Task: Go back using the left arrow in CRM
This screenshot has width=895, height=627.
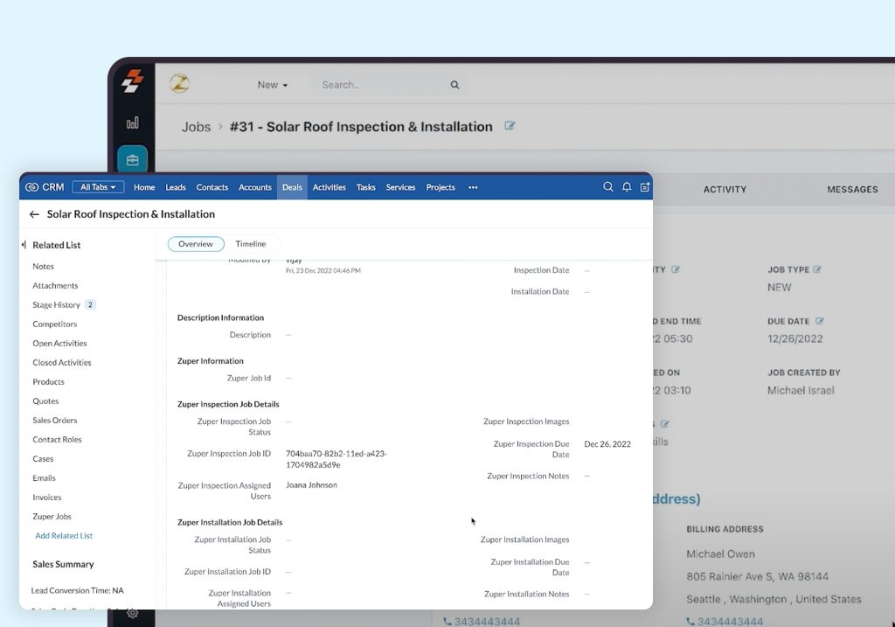Action: pyautogui.click(x=34, y=214)
